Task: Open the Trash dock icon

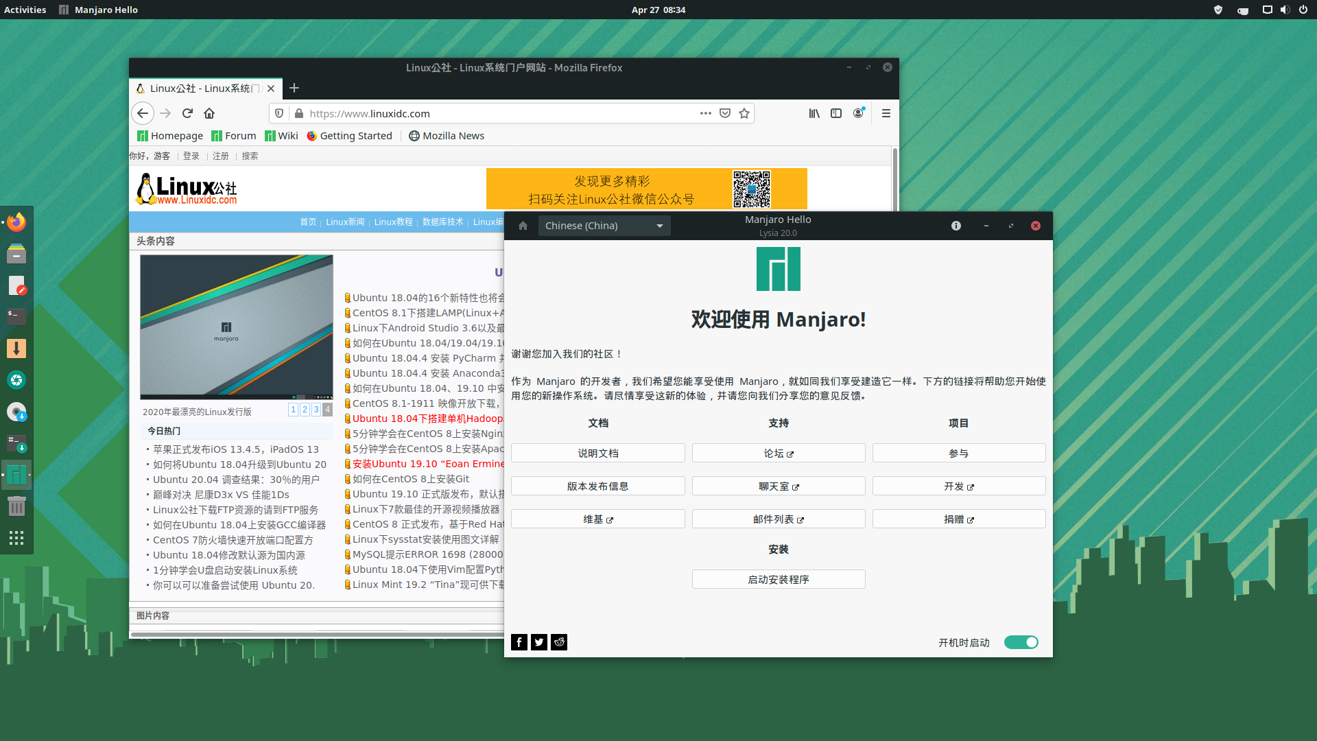Action: click(x=16, y=506)
